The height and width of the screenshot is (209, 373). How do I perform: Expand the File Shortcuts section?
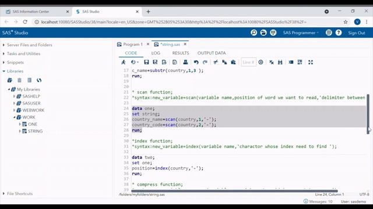(4, 193)
